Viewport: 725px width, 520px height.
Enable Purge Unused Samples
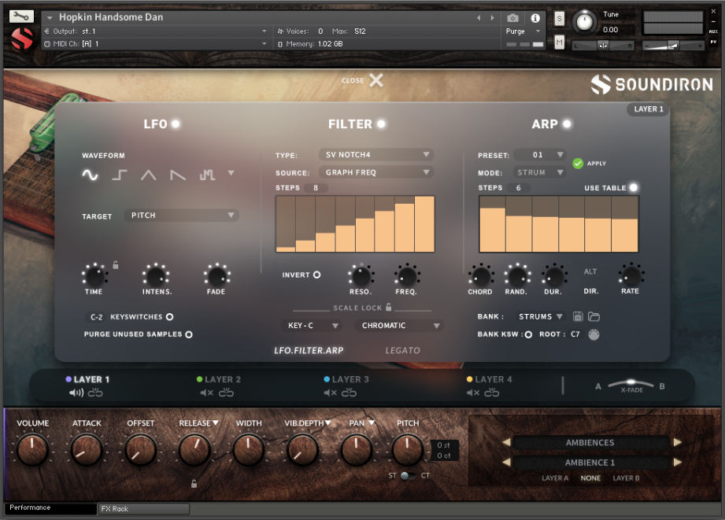point(188,334)
